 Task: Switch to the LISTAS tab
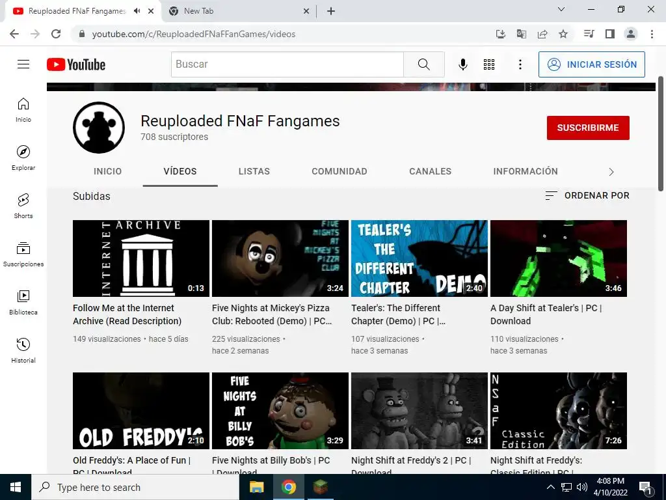coord(254,171)
